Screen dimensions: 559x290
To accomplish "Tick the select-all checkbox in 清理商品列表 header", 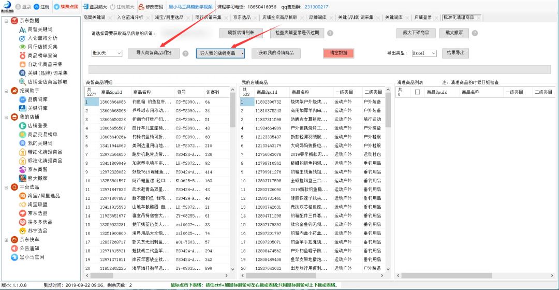I will (417, 92).
